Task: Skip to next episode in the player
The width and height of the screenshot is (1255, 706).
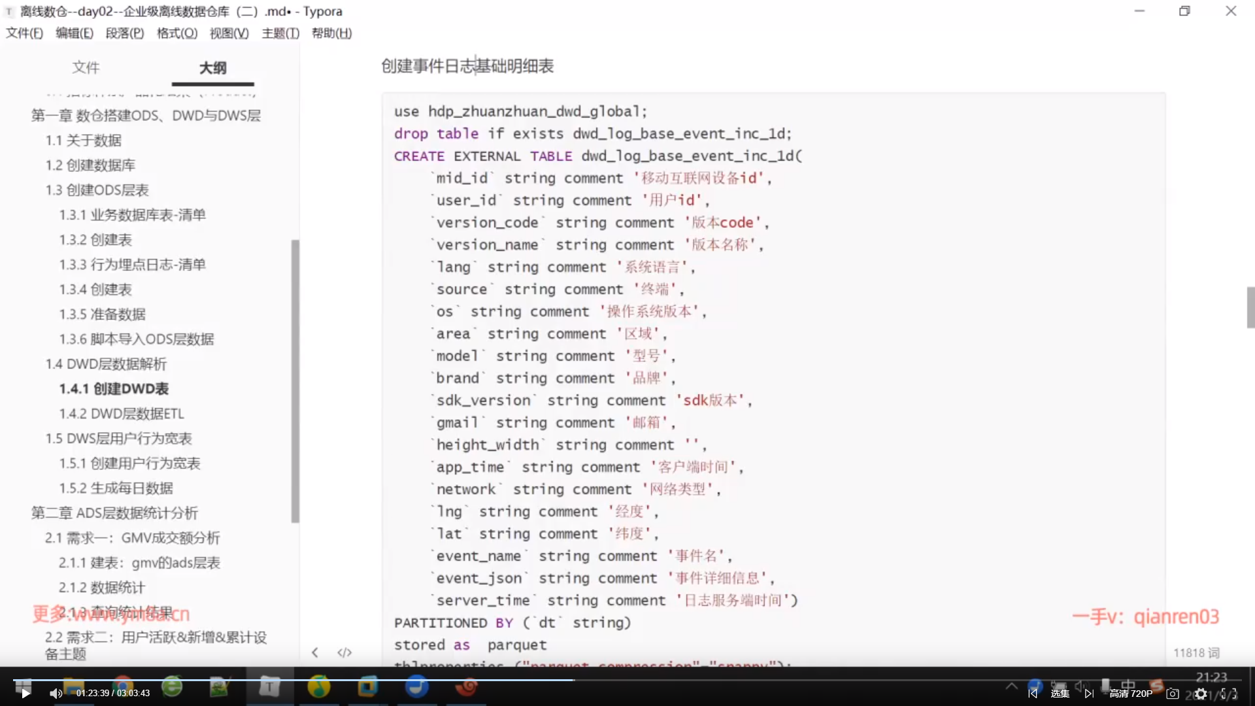Action: tap(1089, 694)
